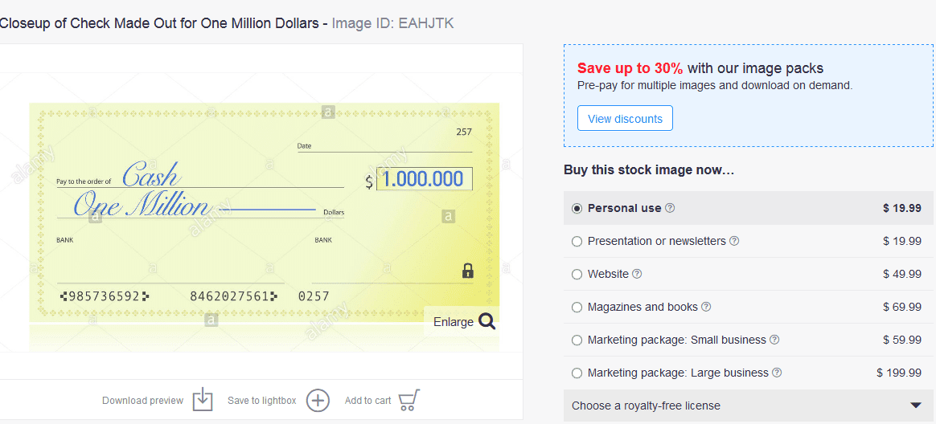Image resolution: width=936 pixels, height=424 pixels.
Task: Select the Personal use radio button
Action: pyautogui.click(x=577, y=208)
